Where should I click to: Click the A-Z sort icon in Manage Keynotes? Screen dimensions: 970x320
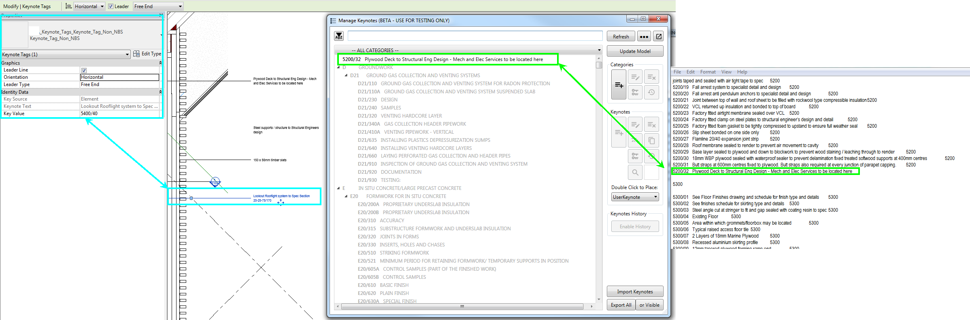click(x=339, y=36)
